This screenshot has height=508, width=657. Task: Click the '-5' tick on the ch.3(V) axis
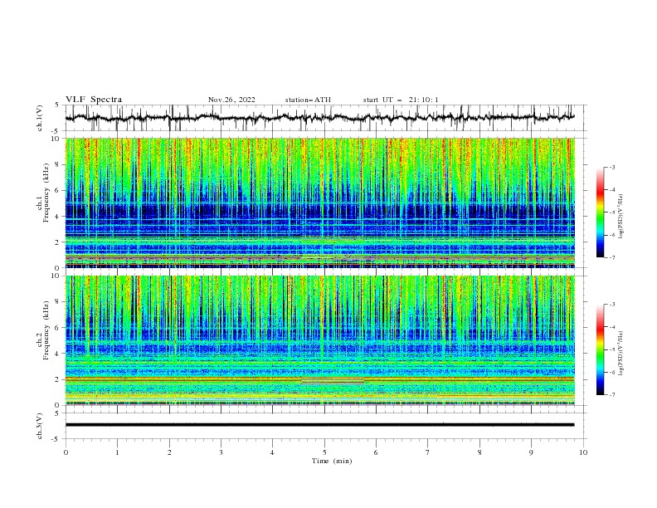coord(56,439)
